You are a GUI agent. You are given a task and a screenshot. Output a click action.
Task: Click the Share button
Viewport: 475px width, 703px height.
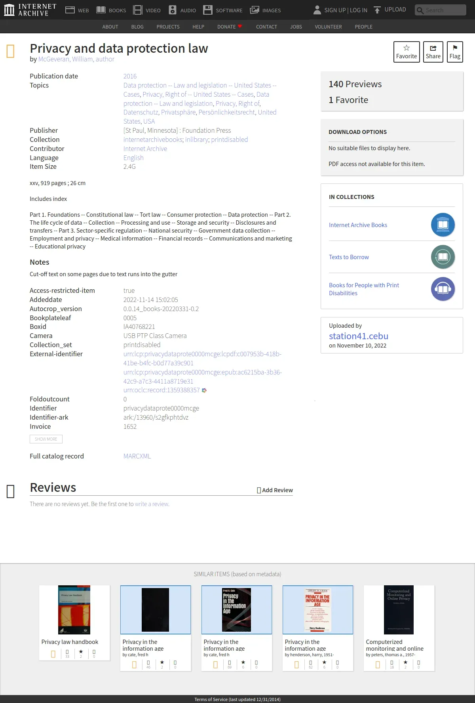pos(433,52)
